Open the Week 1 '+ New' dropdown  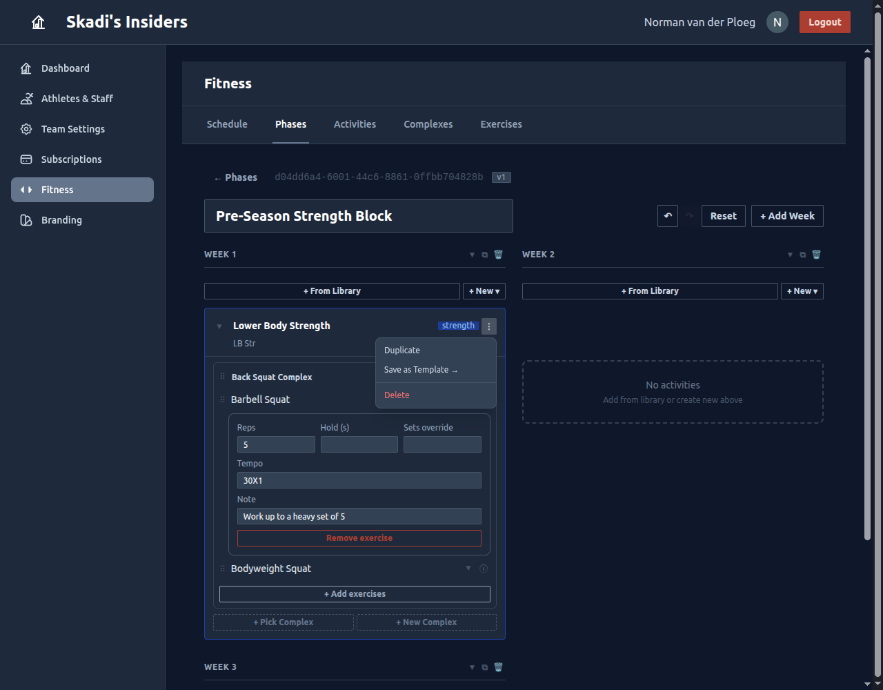pyautogui.click(x=484, y=291)
